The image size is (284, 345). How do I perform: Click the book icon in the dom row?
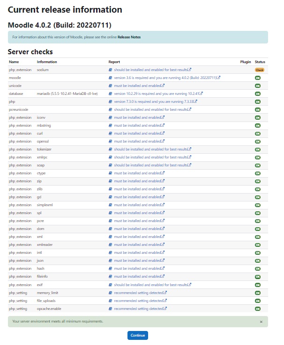pos(110,229)
